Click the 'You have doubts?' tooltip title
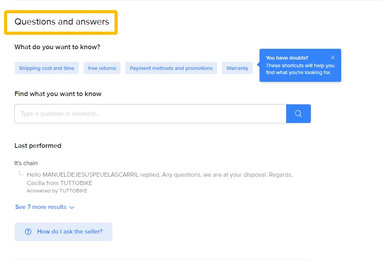 coord(287,58)
